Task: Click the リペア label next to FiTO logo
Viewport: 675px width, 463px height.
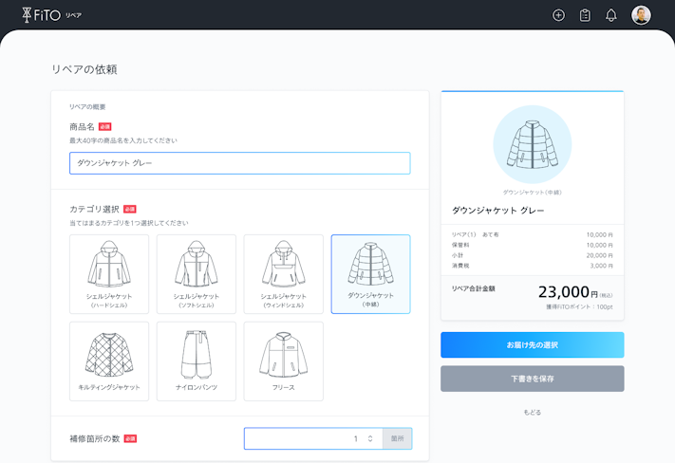Action: point(74,15)
